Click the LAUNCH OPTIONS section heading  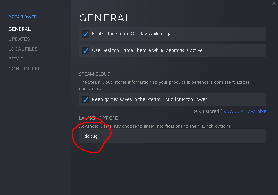[x=99, y=118]
